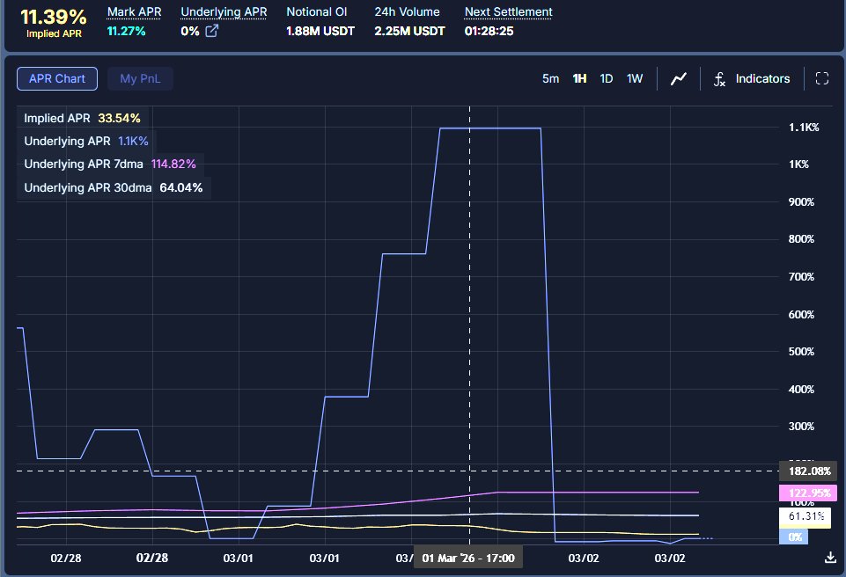Click the fx Indicators icon
Viewport: 846px width, 577px height.
click(x=719, y=79)
